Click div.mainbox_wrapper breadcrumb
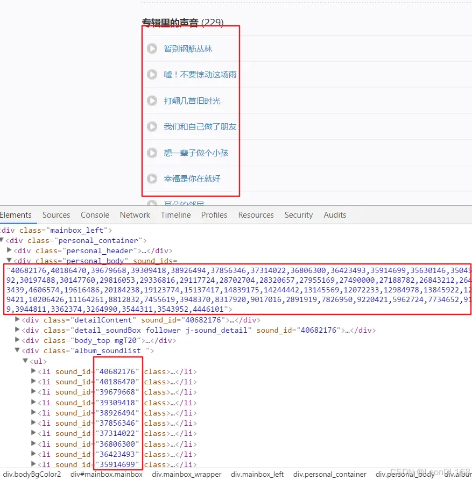 [187, 474]
